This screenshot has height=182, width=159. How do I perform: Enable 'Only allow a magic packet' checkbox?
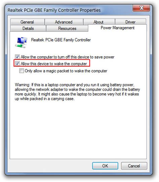[21, 71]
